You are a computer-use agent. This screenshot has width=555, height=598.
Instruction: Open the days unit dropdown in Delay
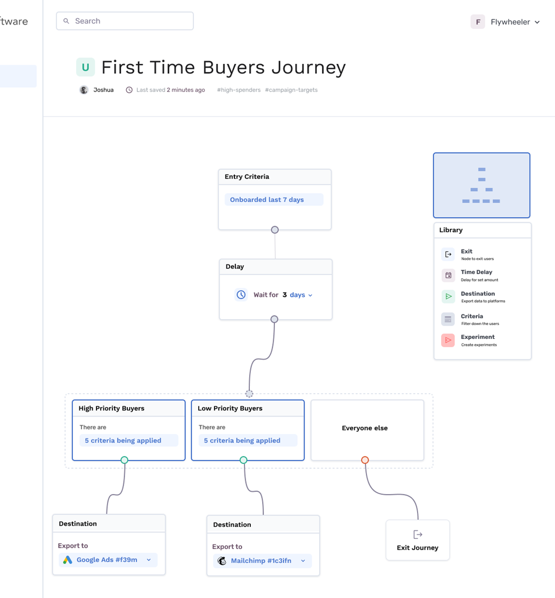(301, 295)
